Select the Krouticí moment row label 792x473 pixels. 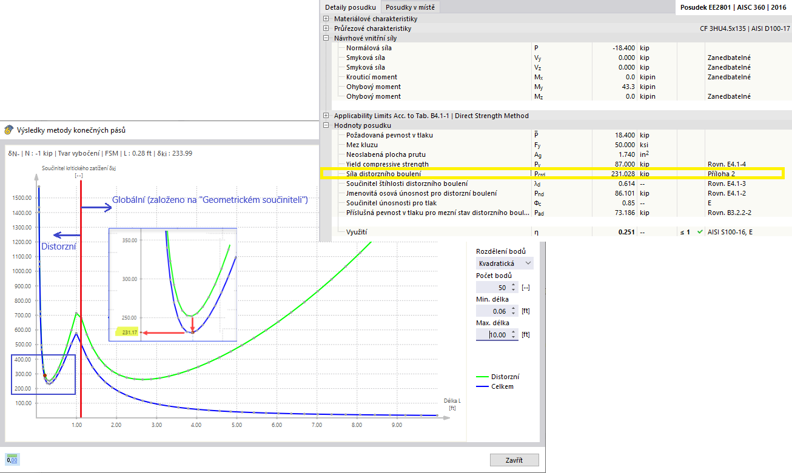point(372,77)
